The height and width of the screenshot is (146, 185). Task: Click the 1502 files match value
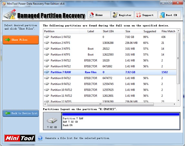click(165, 72)
